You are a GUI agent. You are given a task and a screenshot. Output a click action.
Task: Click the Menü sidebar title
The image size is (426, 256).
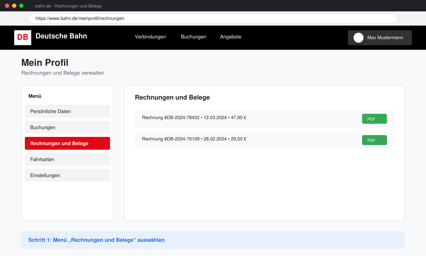(35, 96)
